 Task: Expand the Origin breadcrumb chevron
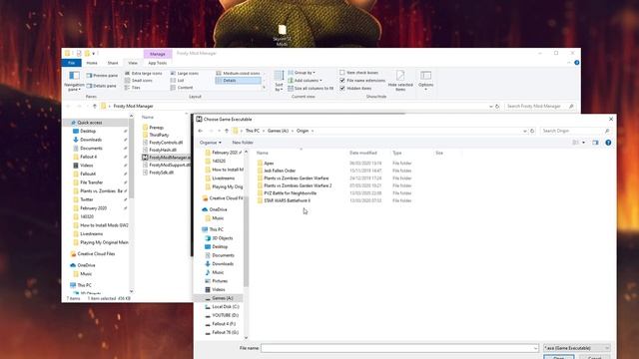pyautogui.click(x=313, y=131)
